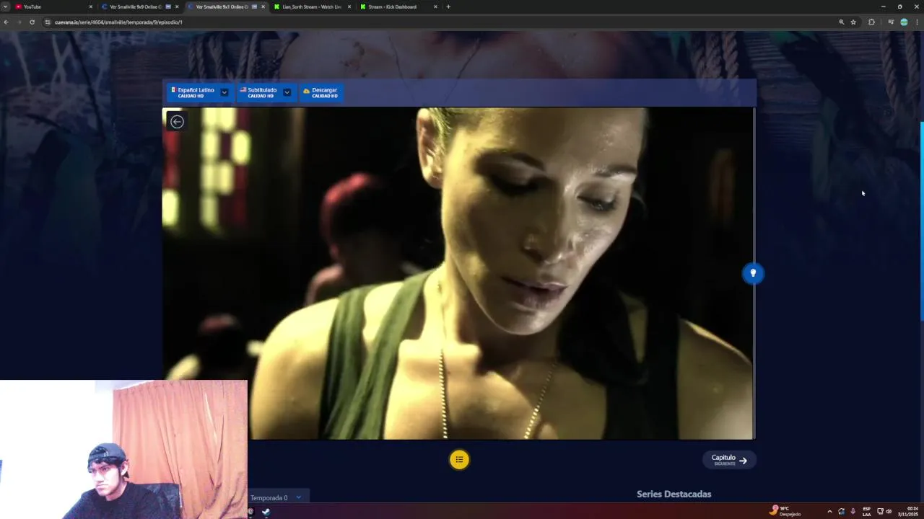
Task: Open the network tray icon
Action: coord(880,511)
